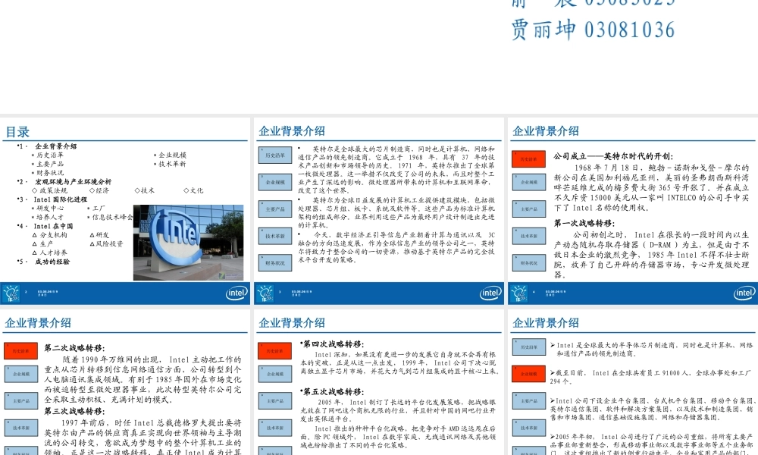Click the lightbulb icon on slide 4 footer
The image size is (758, 455).
click(x=518, y=293)
